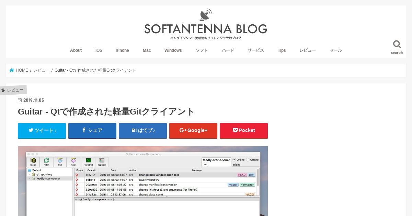This screenshot has width=412, height=216.
Task: Open the Mac menu item
Action: [147, 50]
